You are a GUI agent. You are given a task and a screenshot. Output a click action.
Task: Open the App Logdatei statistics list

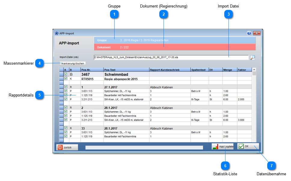222,146
